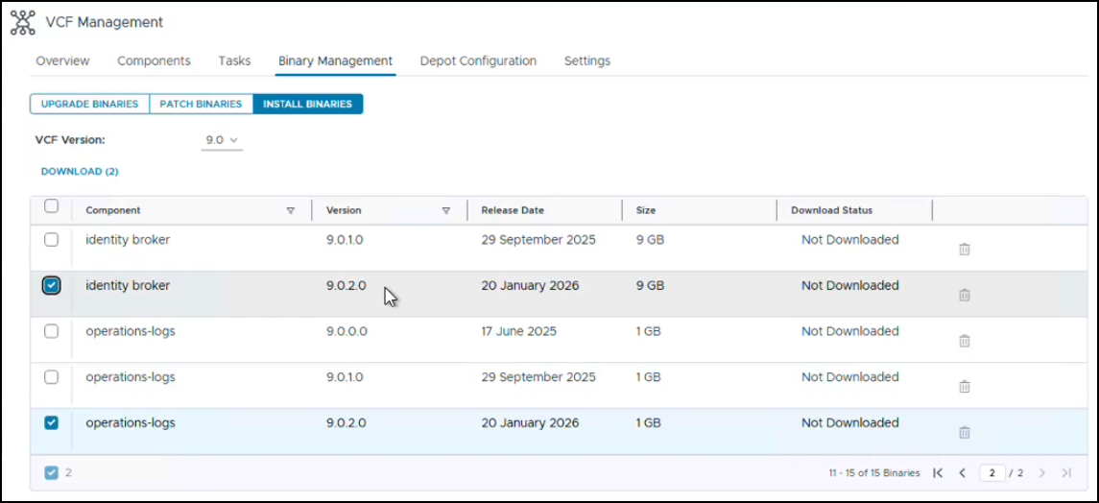
Task: Go to last page of binaries
Action: 1066,473
